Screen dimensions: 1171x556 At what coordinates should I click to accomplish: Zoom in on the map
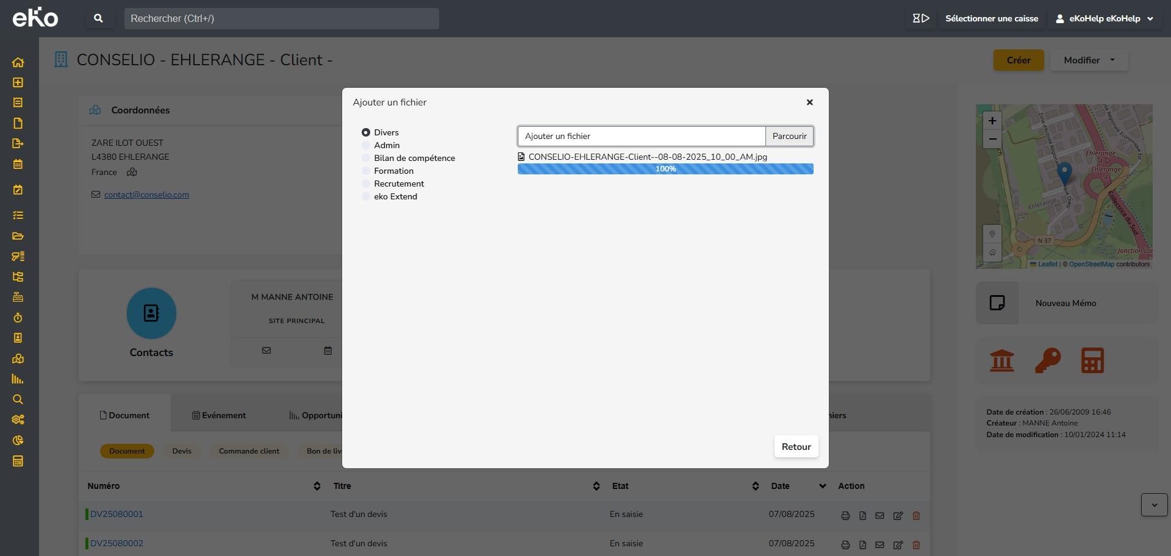[x=992, y=121]
